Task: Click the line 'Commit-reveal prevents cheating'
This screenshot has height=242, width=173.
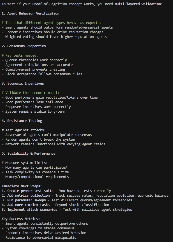Action: 35,69
